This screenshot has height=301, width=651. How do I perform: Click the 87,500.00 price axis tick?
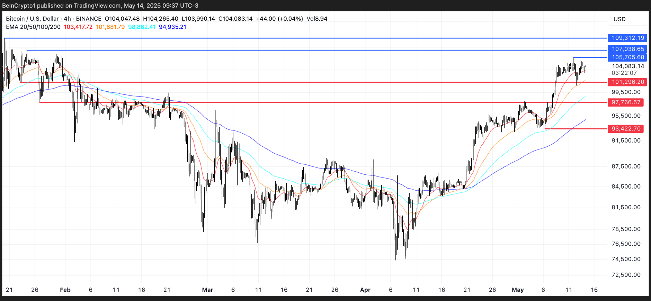pos(626,166)
